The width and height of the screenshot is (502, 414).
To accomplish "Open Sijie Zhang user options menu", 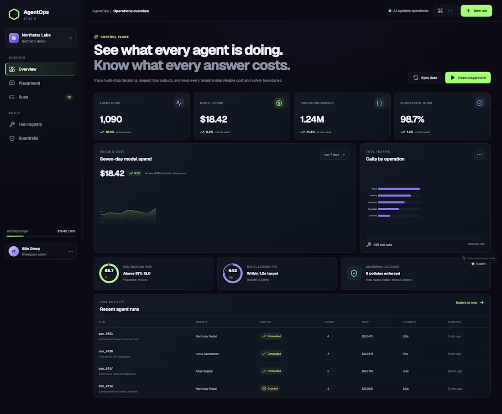I will tap(70, 251).
